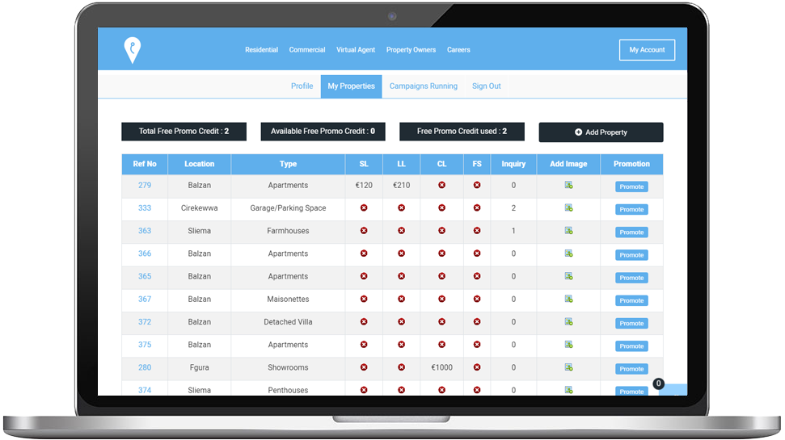785x440 pixels.
Task: Switch to Campaigns Running tab
Action: point(423,86)
